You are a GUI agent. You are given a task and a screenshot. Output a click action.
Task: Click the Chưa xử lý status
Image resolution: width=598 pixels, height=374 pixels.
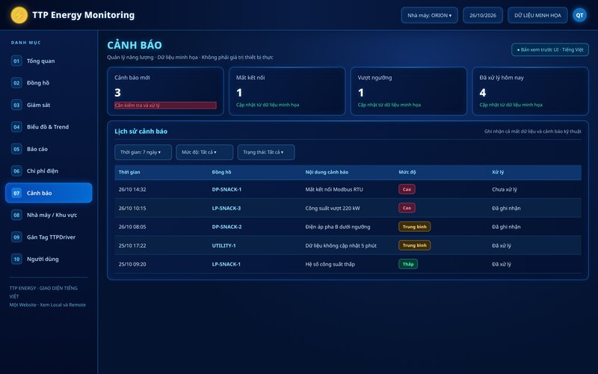click(x=504, y=189)
